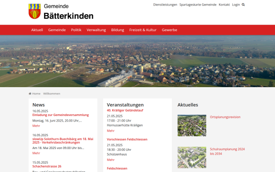Open Schachenstrasse 26 news item
Screen dimensions: 275x172
pos(47,166)
